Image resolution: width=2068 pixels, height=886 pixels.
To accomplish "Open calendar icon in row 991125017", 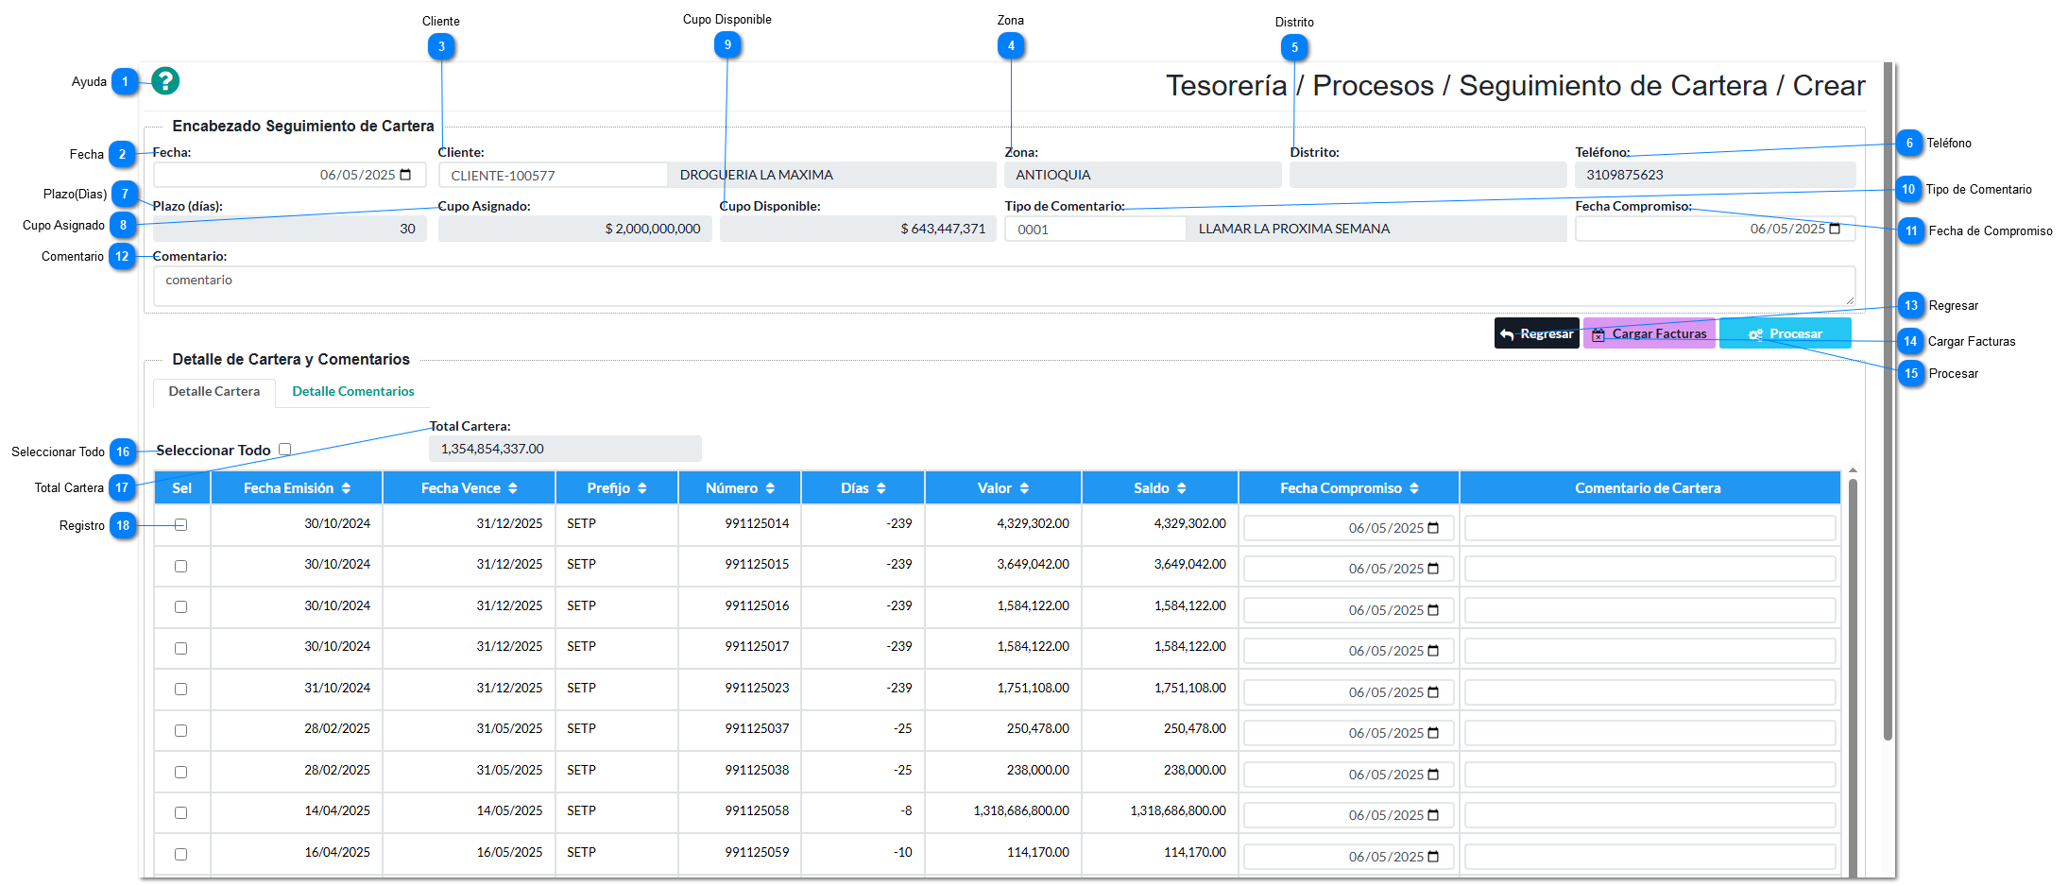I will point(1433,651).
